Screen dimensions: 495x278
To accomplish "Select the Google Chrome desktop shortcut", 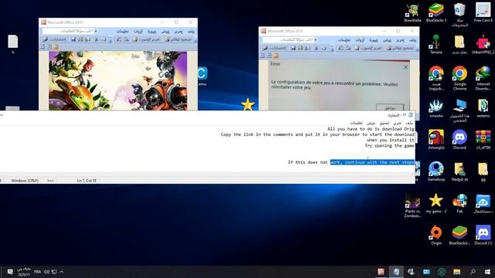I will click(459, 78).
